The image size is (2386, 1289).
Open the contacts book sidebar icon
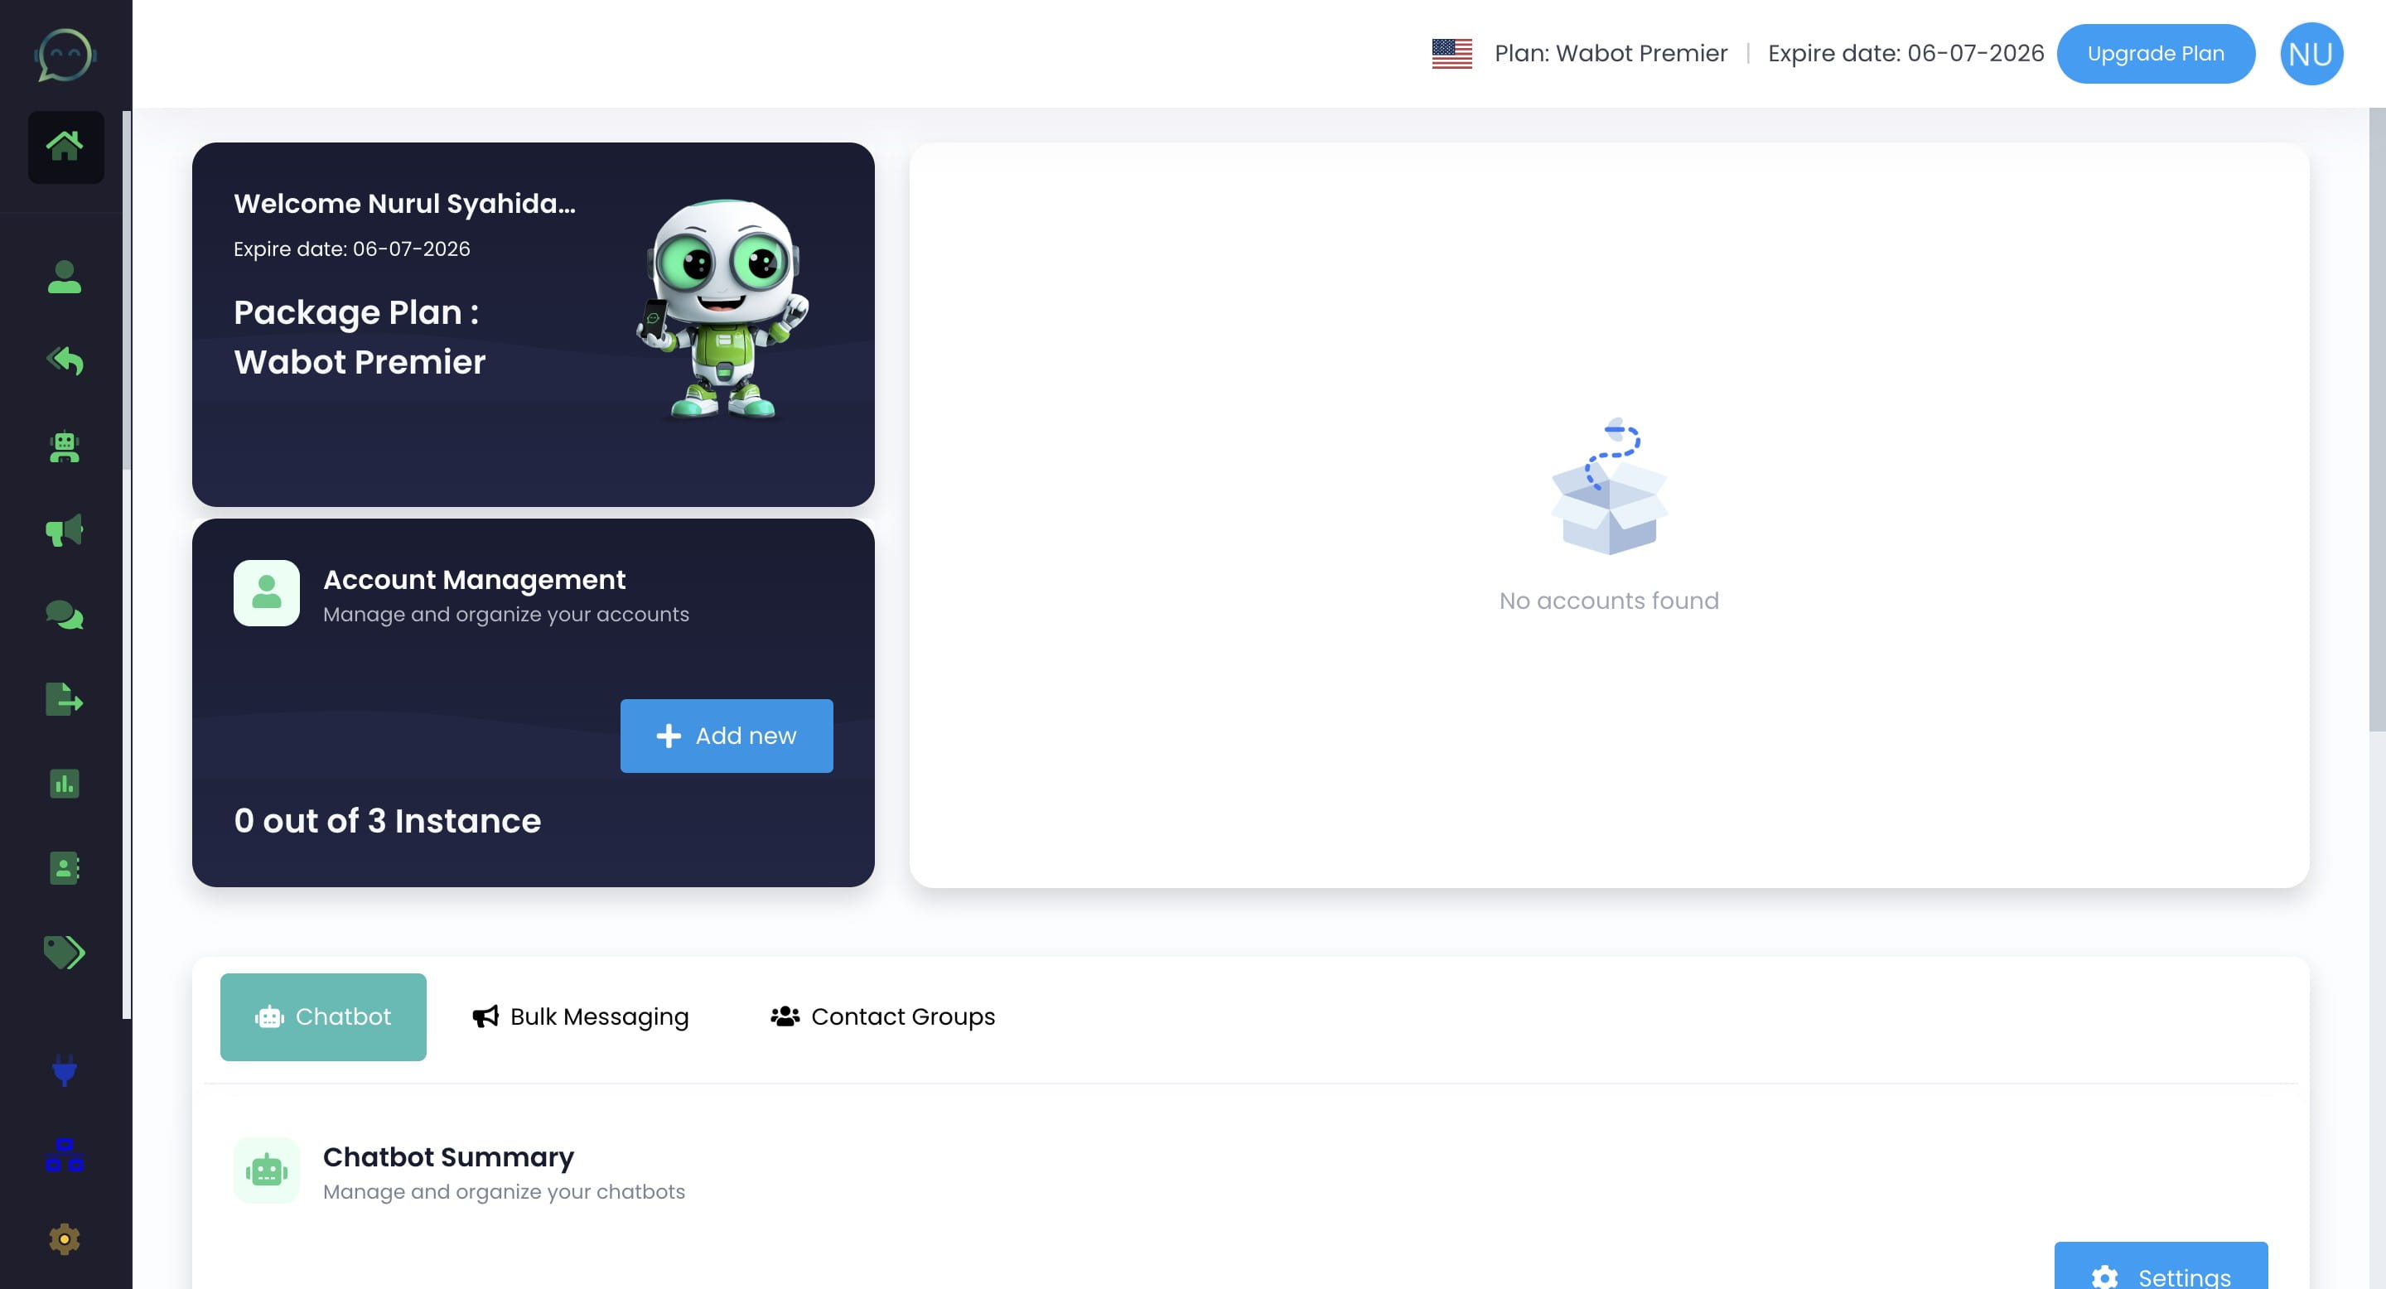(65, 869)
